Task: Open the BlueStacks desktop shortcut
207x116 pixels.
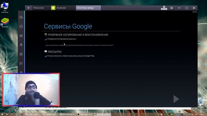Action: 5,23
